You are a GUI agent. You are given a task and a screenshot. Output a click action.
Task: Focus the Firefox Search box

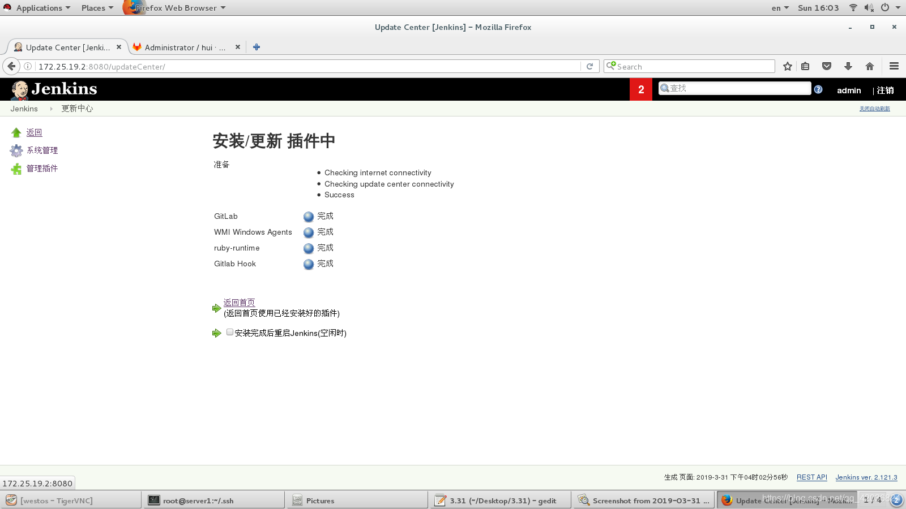tap(689, 66)
